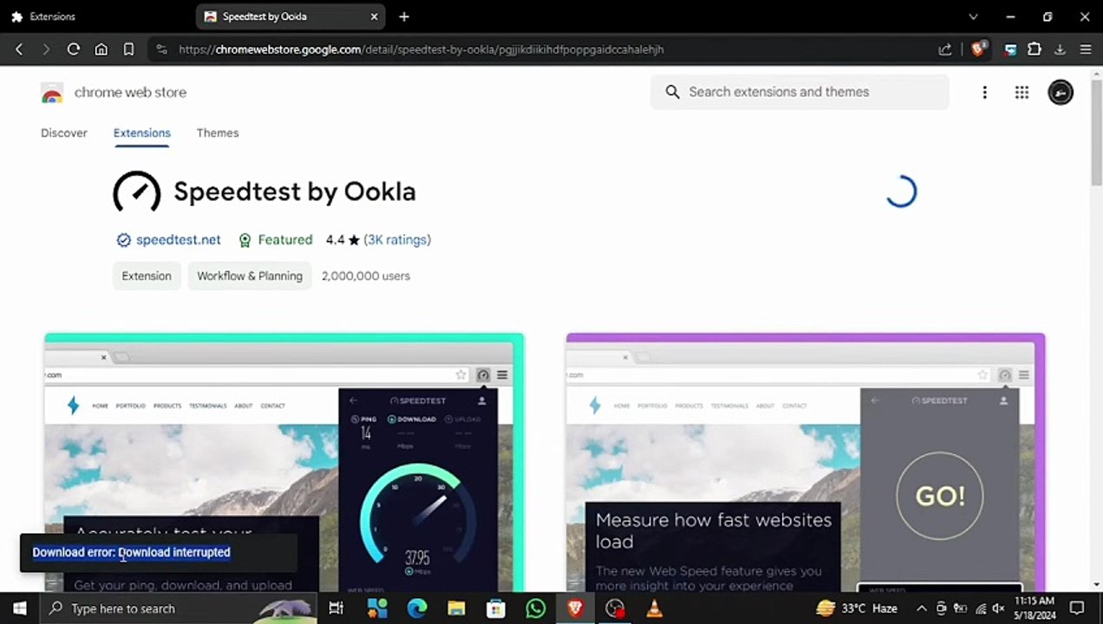Viewport: 1103px width, 624px height.
Task: Open the 33°C Haze weather widget
Action: pos(857,608)
